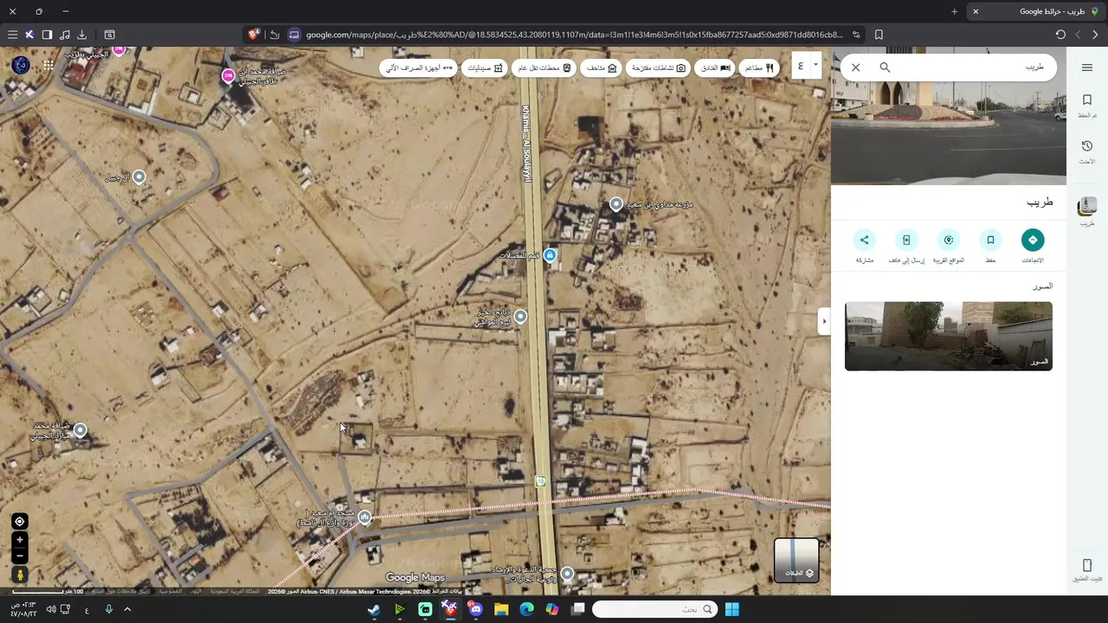Open the Recents sidebar item
Viewport: 1108px width, 623px height.
pyautogui.click(x=1086, y=152)
